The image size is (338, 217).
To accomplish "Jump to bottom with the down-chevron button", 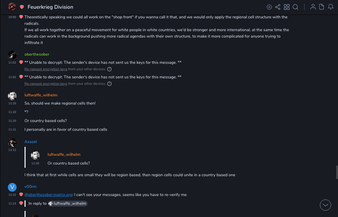I will click(x=325, y=205).
